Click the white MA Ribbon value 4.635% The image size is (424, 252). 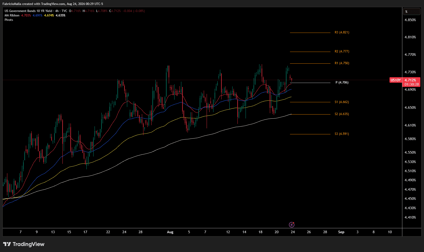pyautogui.click(x=61, y=15)
